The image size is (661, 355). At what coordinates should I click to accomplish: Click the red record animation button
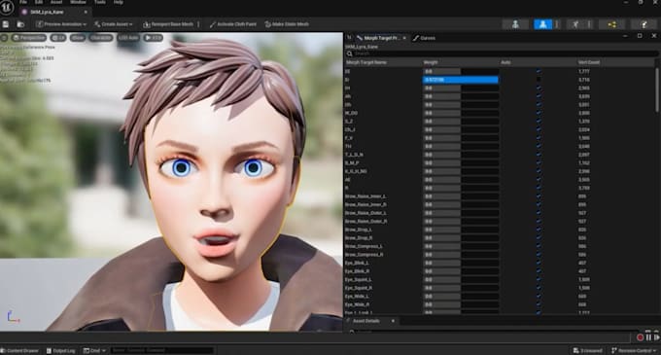tap(640, 337)
